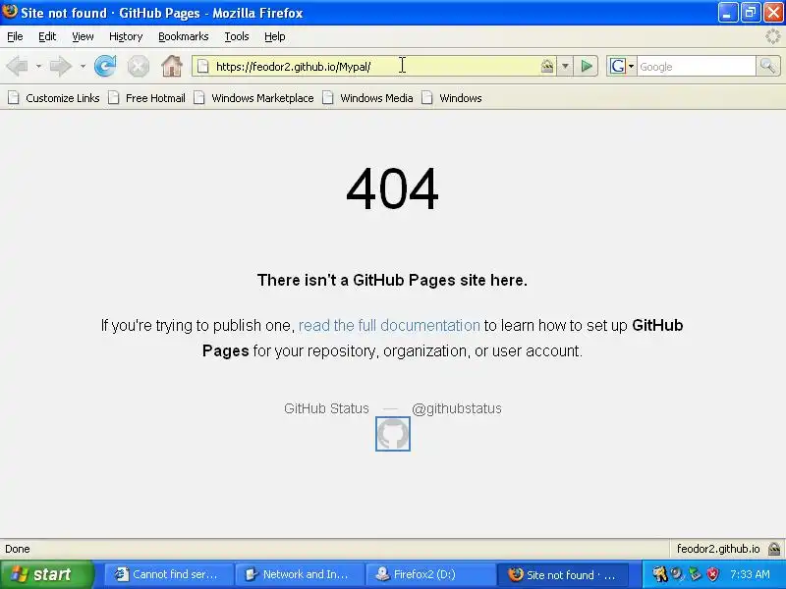Viewport: 786px width, 589px height.
Task: Click the Windows start button
Action: click(x=47, y=574)
